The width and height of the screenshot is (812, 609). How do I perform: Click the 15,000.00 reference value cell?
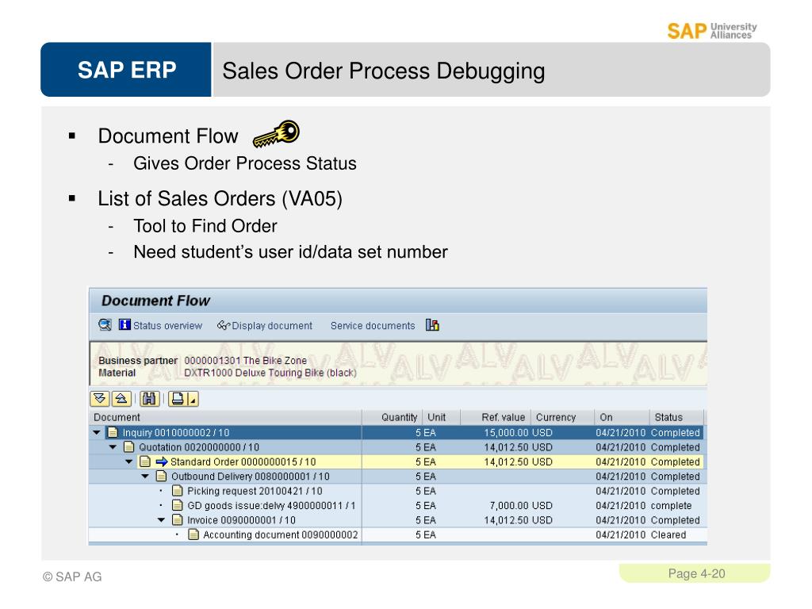coord(506,432)
